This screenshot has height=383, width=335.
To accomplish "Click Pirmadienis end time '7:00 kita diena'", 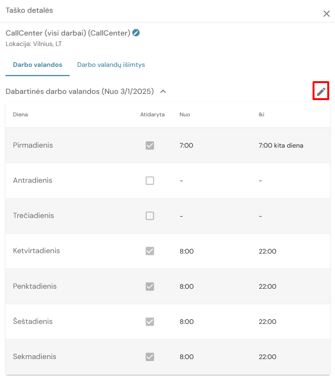I will click(281, 146).
